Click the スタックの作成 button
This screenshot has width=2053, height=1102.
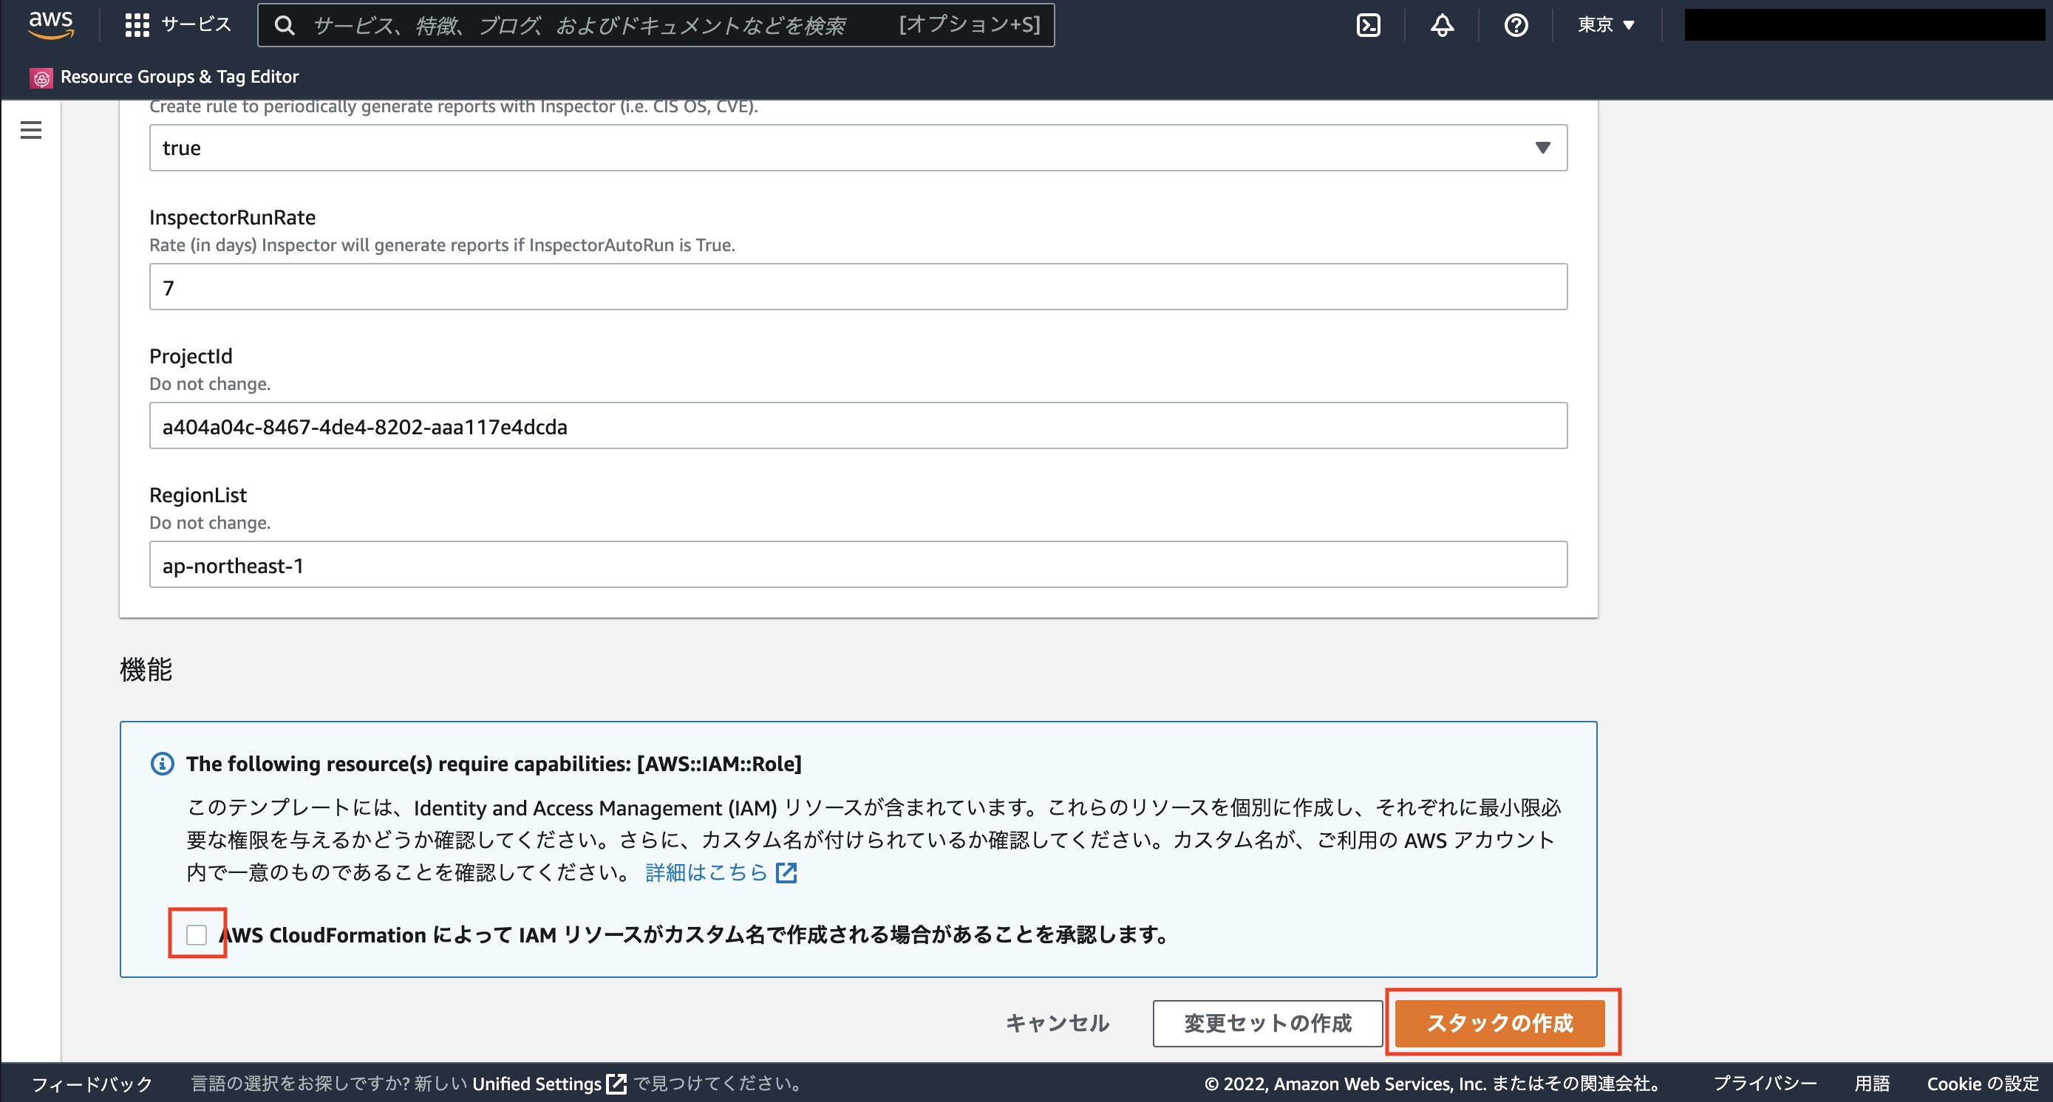click(1502, 1024)
